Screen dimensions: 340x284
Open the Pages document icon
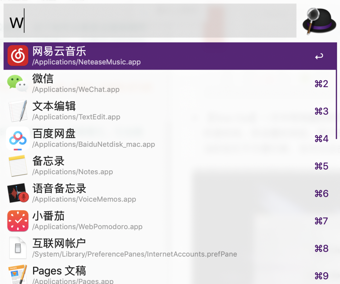18,274
